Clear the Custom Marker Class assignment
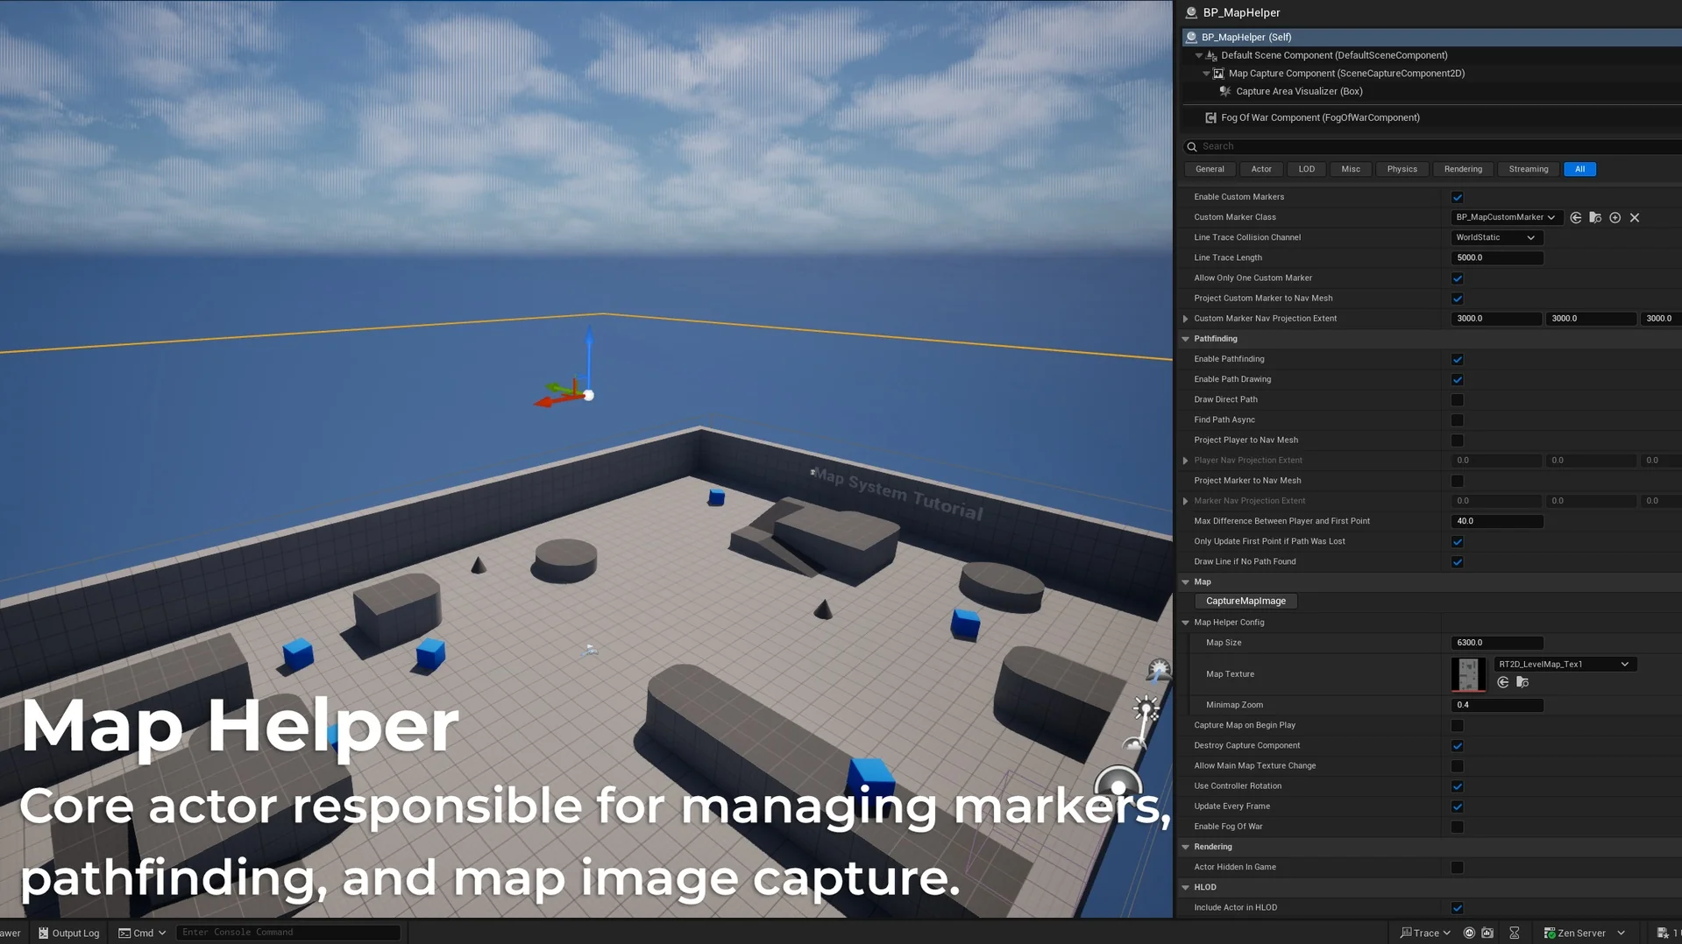 tap(1634, 217)
